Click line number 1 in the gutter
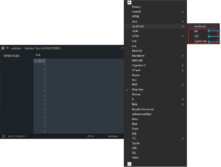221x167 pixels. coord(40,61)
